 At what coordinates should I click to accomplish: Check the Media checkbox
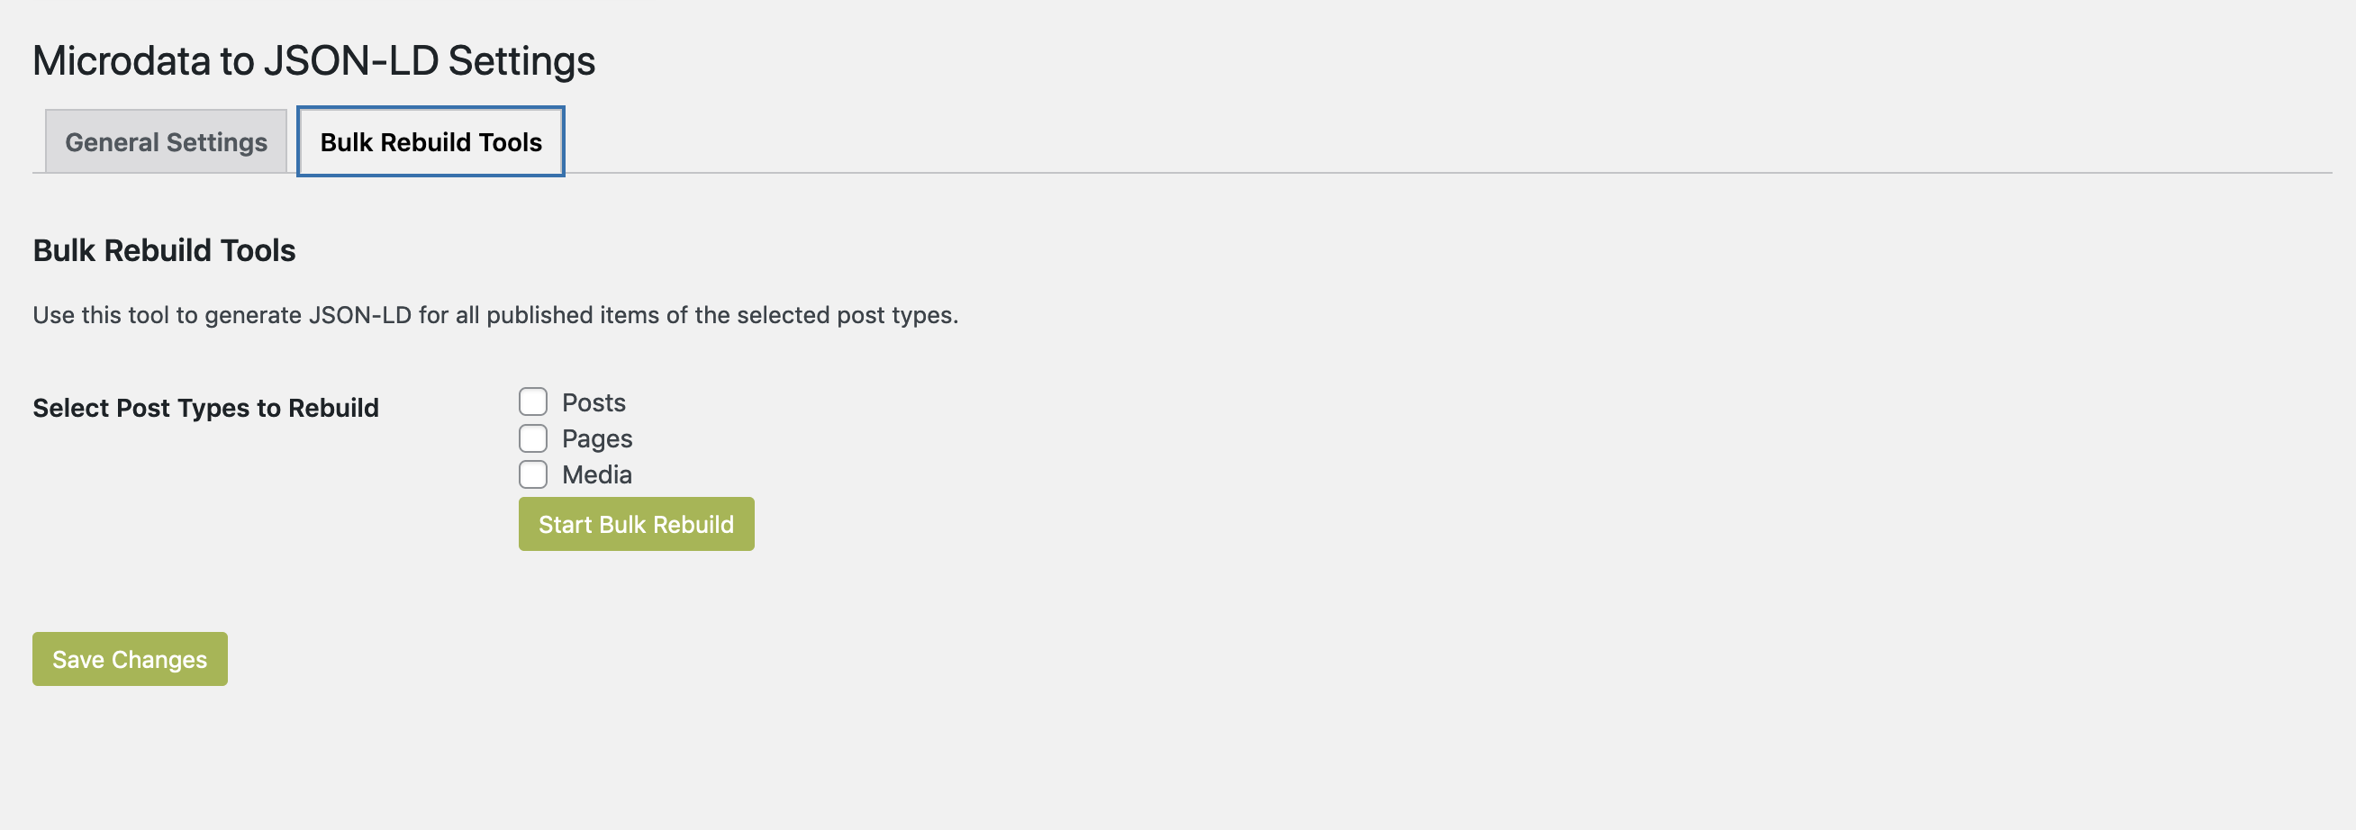pyautogui.click(x=533, y=474)
